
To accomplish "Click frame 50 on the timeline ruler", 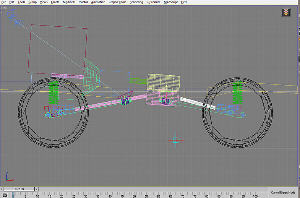I will [134, 195].
